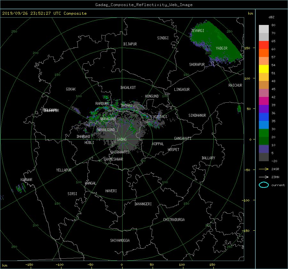The width and height of the screenshot is (288, 269).
Task: Select the 80 dBZ light gray swatch
Action: tap(264, 29)
